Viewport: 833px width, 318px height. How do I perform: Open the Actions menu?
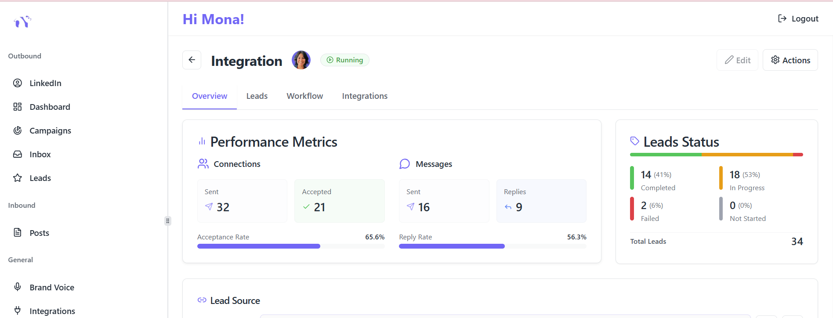point(790,60)
